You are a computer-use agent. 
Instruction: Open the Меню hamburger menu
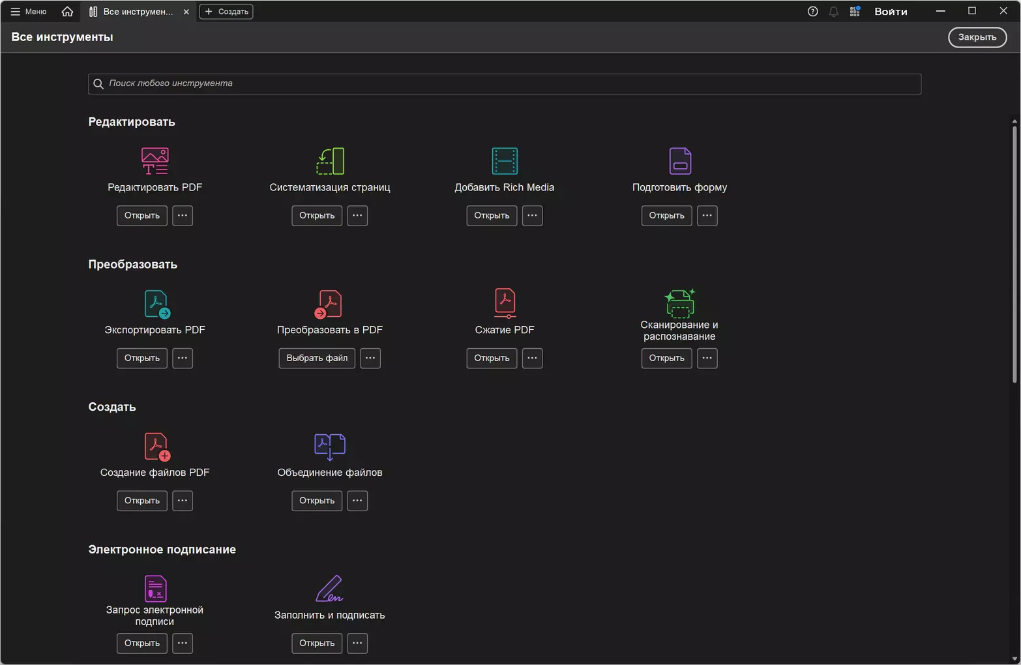[29, 11]
